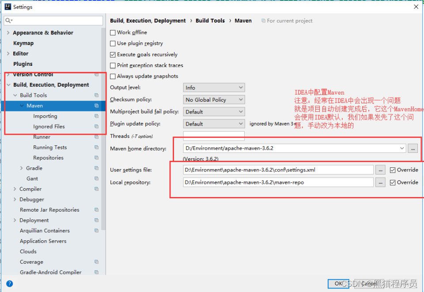The image size is (424, 292).
Task: Click the project-level icon beside Gant
Action: [x=96, y=178]
